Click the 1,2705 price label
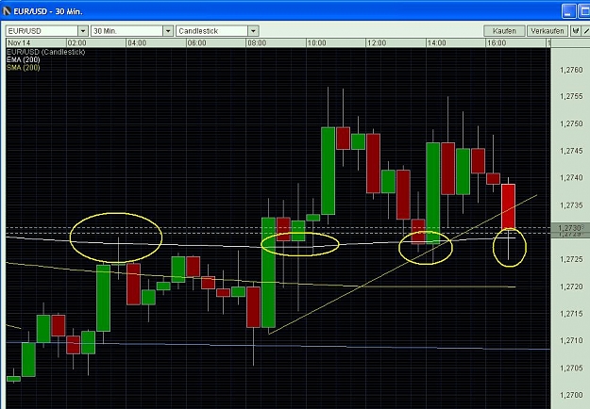 pyautogui.click(x=571, y=368)
